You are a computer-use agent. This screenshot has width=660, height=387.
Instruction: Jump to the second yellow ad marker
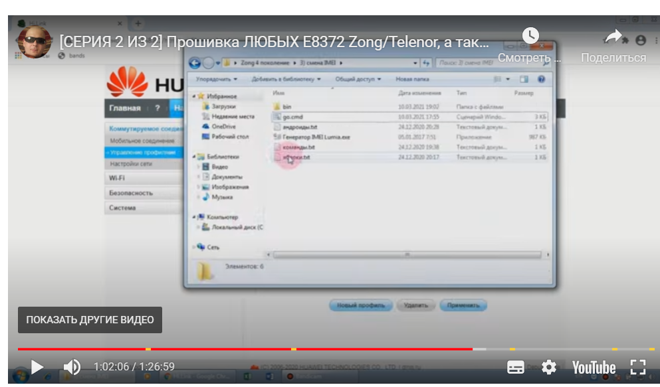[294, 349]
